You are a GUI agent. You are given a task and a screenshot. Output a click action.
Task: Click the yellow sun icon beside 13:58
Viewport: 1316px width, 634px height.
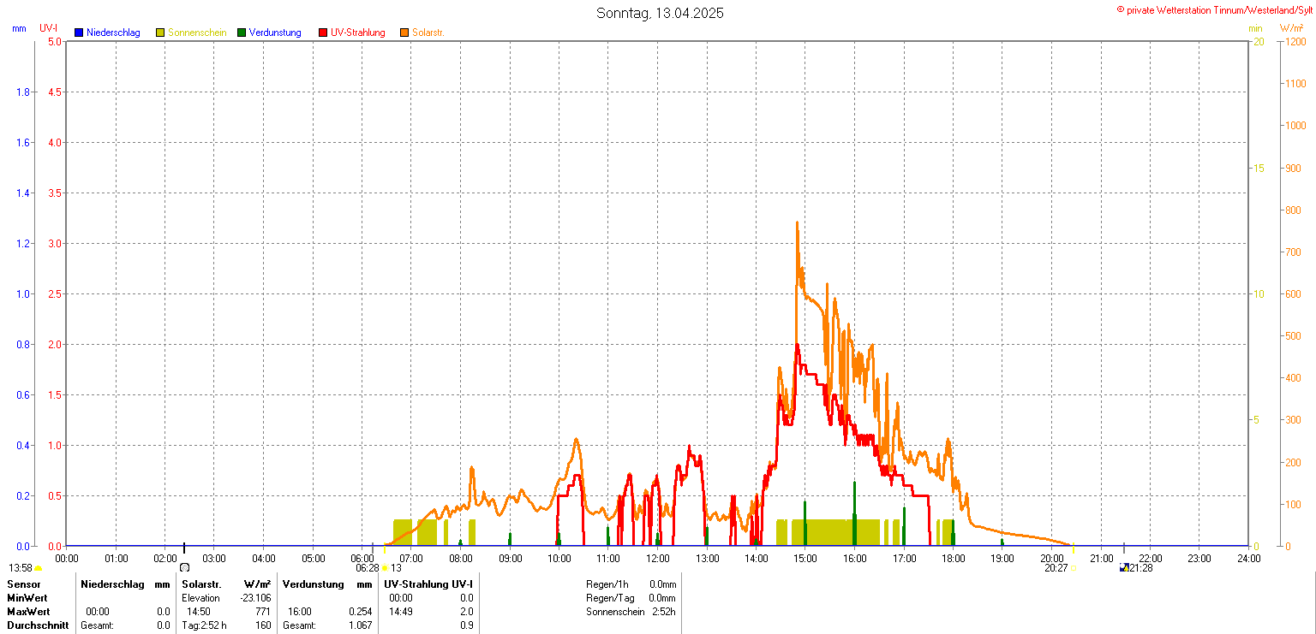coord(39,567)
